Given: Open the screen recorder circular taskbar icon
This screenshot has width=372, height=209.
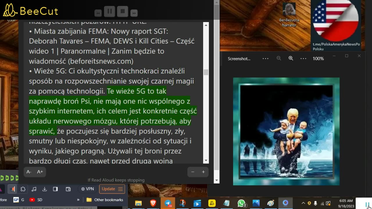Looking at the screenshot, I should tap(285, 203).
